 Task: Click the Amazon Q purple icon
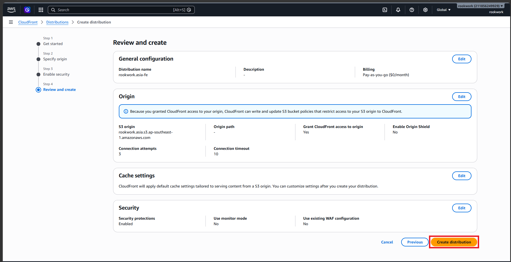click(x=27, y=10)
